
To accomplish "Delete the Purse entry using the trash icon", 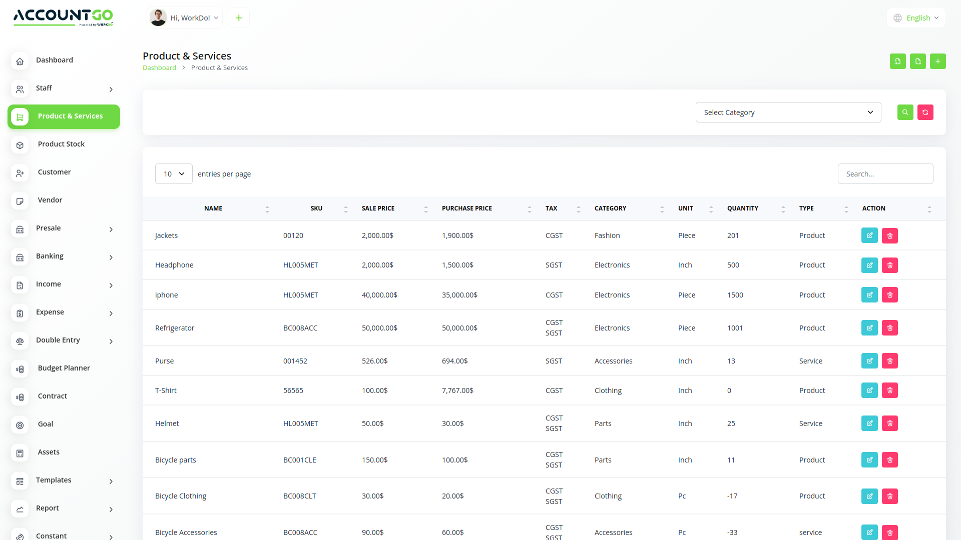I will [x=889, y=360].
